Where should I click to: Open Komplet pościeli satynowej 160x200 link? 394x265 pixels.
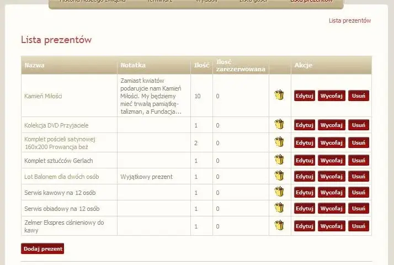point(60,143)
